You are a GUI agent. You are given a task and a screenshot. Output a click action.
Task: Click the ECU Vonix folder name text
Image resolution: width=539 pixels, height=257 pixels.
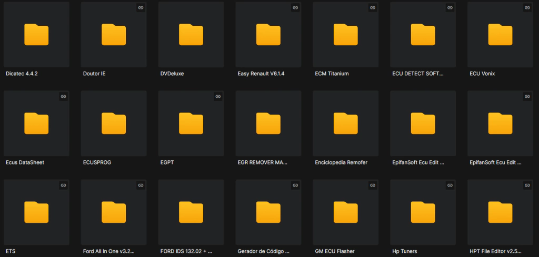482,74
